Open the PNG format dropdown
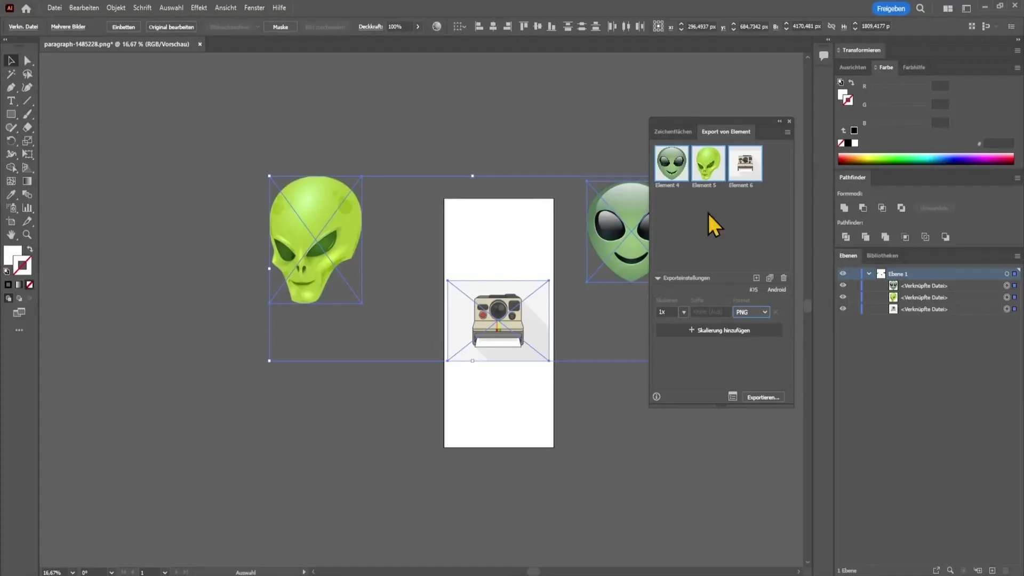Viewport: 1024px width, 576px height. (751, 313)
